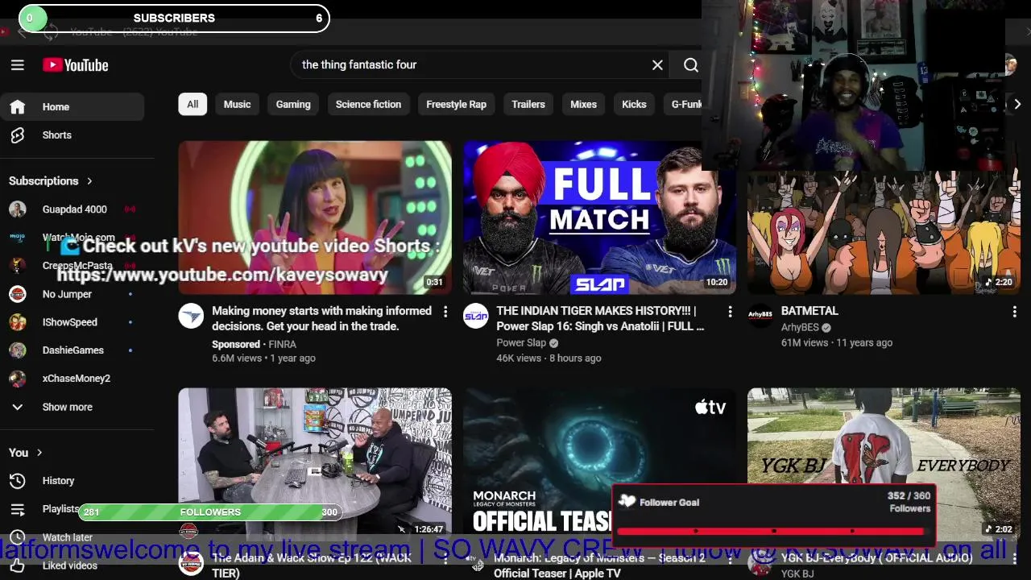Open the FINRA sponsor name link

point(282,344)
